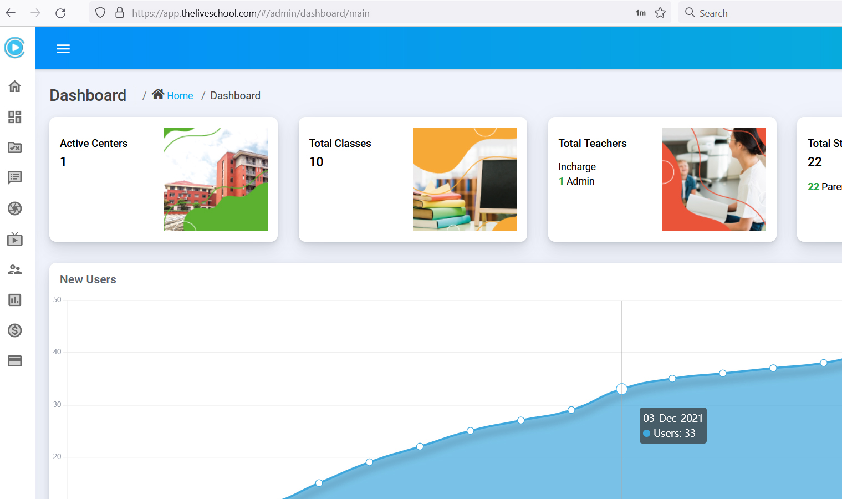The height and width of the screenshot is (499, 842).
Task: Open the live TV video sidebar icon
Action: pos(15,240)
